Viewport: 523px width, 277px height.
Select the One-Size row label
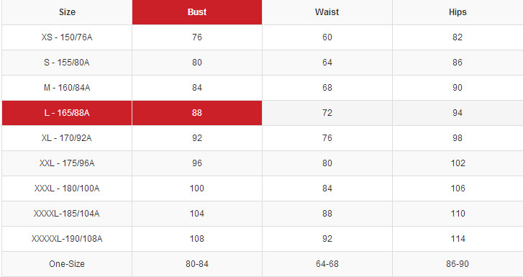(67, 264)
